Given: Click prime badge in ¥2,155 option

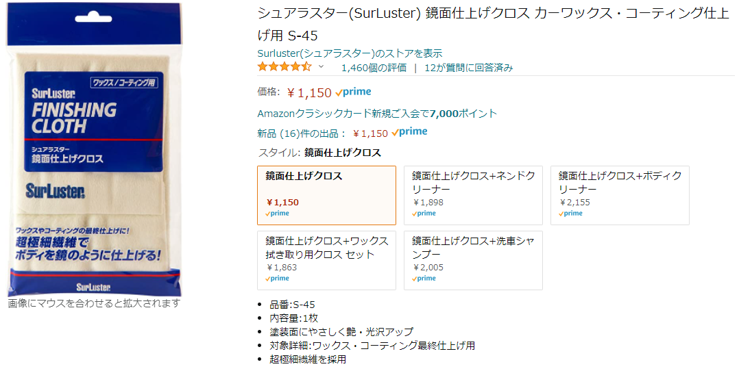Looking at the screenshot, I should point(570,214).
